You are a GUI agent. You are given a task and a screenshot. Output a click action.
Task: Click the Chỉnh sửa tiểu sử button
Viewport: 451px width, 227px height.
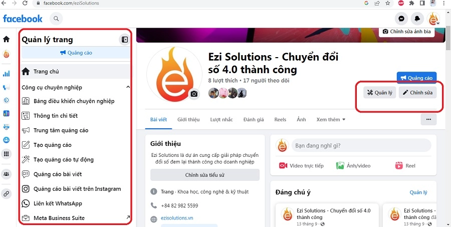205,175
